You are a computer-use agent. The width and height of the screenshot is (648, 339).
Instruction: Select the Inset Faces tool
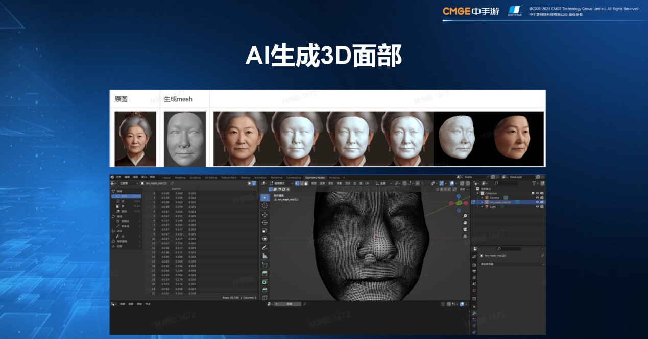click(x=265, y=281)
